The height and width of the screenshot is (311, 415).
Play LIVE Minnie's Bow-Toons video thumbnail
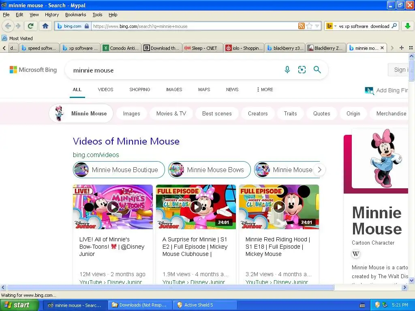(113, 207)
